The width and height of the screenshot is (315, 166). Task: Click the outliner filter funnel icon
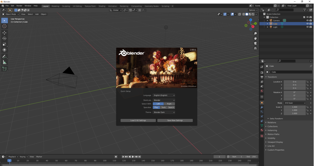[x=305, y=10]
